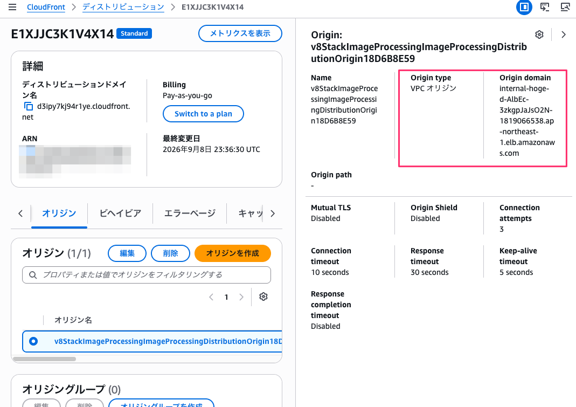
Task: Click the Pay-as-you-go billing value
Action: [188, 95]
